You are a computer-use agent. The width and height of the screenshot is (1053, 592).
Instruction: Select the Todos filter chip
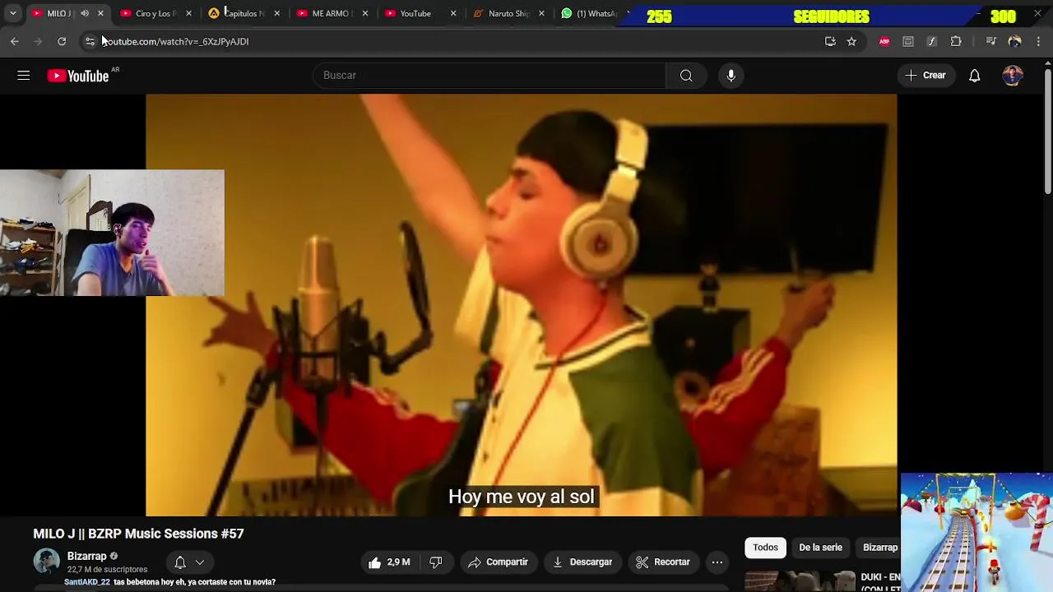(x=765, y=548)
